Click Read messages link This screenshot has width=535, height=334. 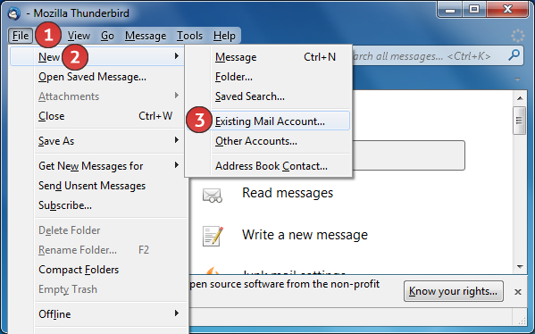pos(288,193)
